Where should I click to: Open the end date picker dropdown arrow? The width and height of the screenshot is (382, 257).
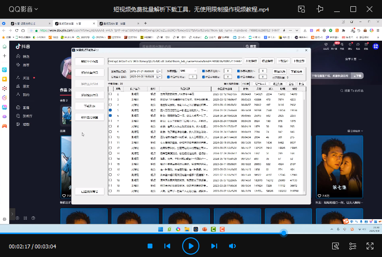tap(160, 77)
